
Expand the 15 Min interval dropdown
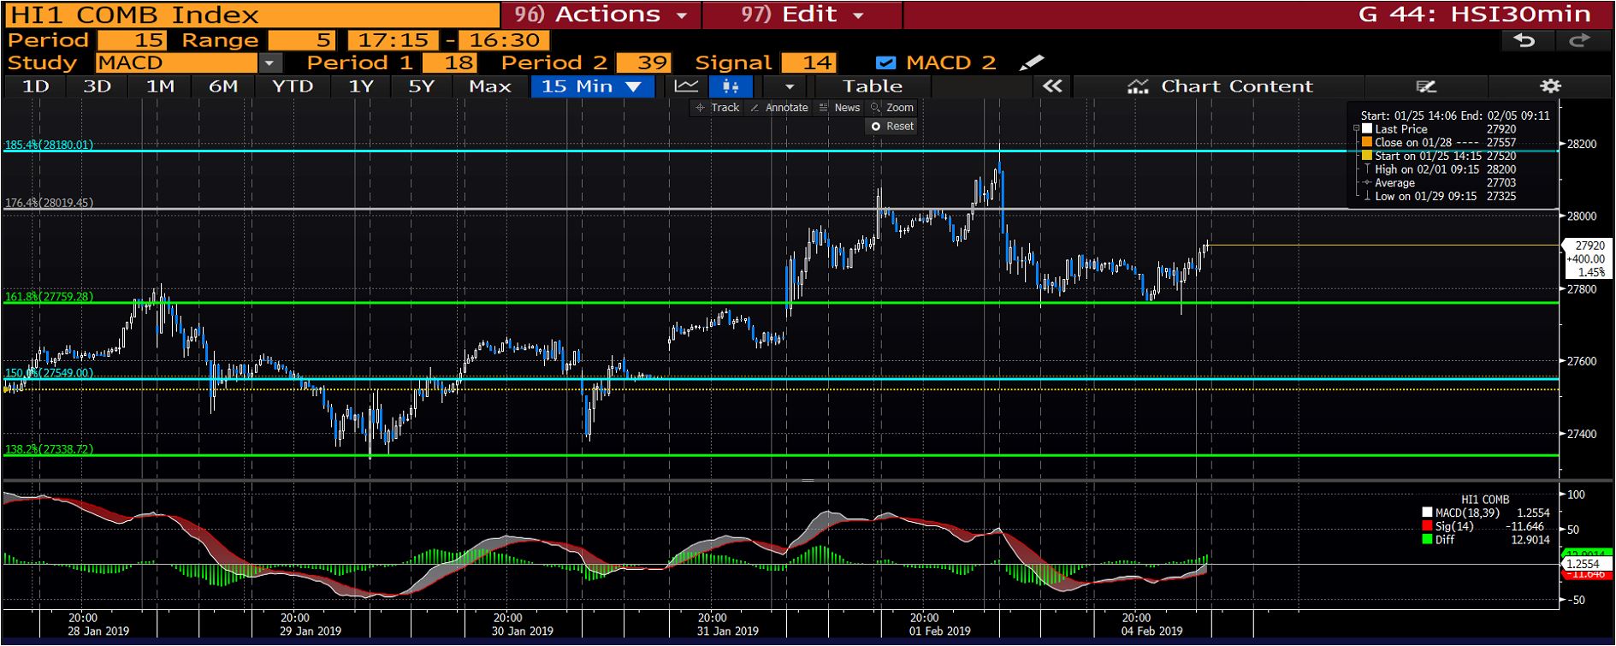click(x=634, y=86)
